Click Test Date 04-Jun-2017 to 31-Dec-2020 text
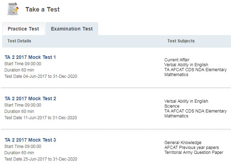This screenshot has width=231, height=163. coord(41,76)
